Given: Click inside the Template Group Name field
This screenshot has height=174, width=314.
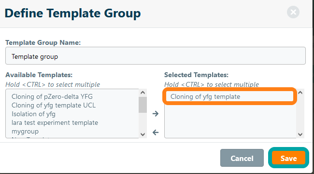Looking at the screenshot, I should [x=156, y=56].
